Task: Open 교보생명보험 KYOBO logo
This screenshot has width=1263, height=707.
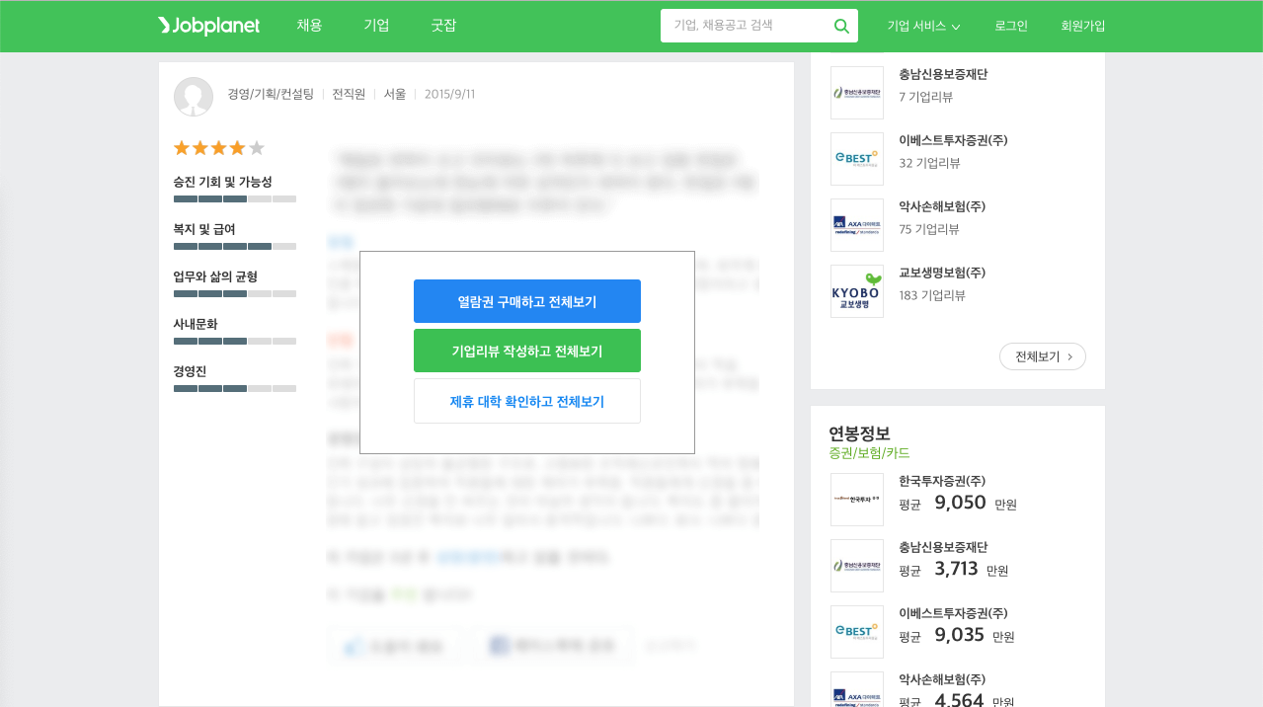Action: coord(857,291)
